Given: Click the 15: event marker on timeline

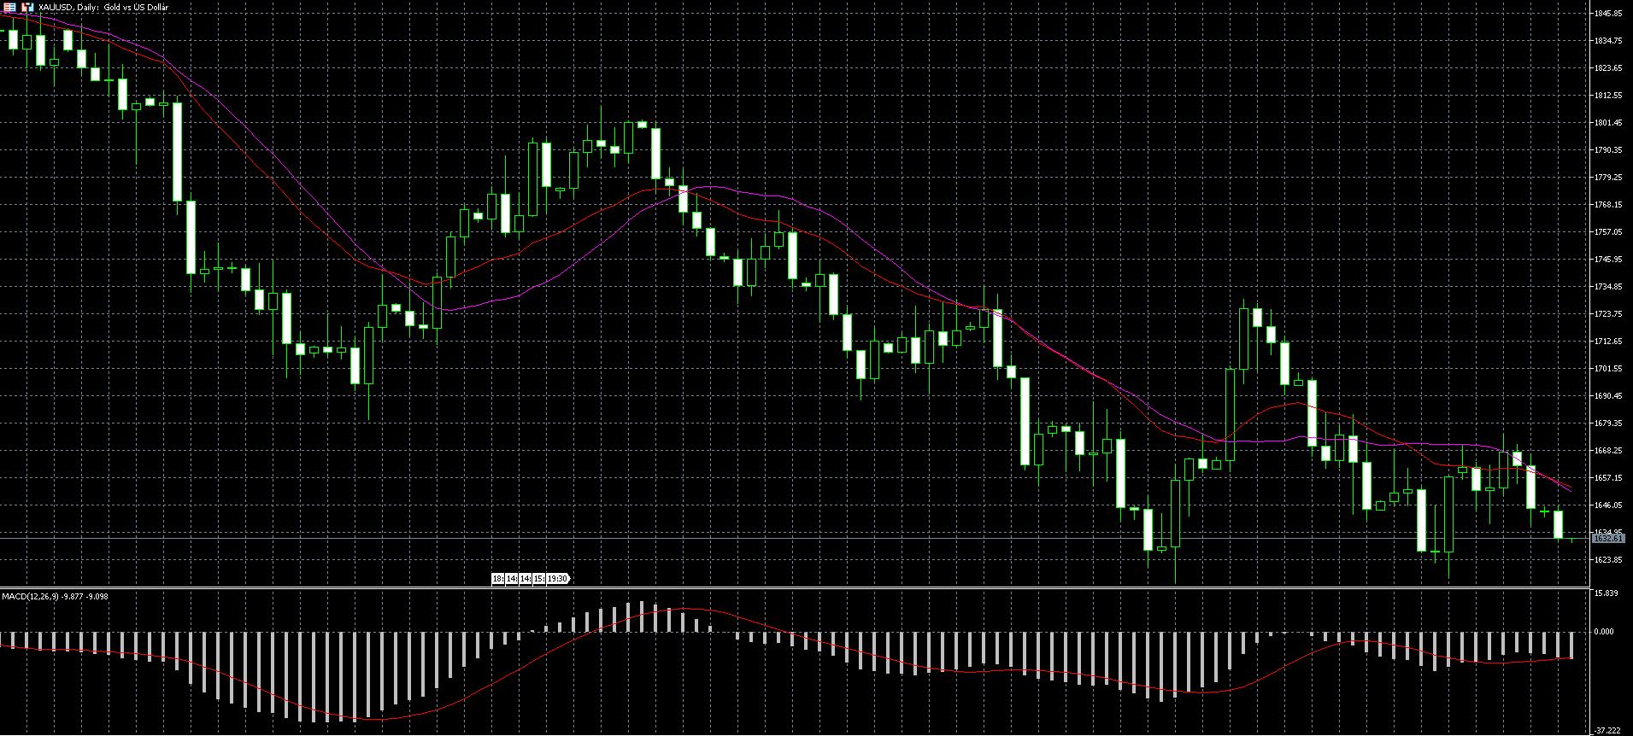Looking at the screenshot, I should pos(539,579).
